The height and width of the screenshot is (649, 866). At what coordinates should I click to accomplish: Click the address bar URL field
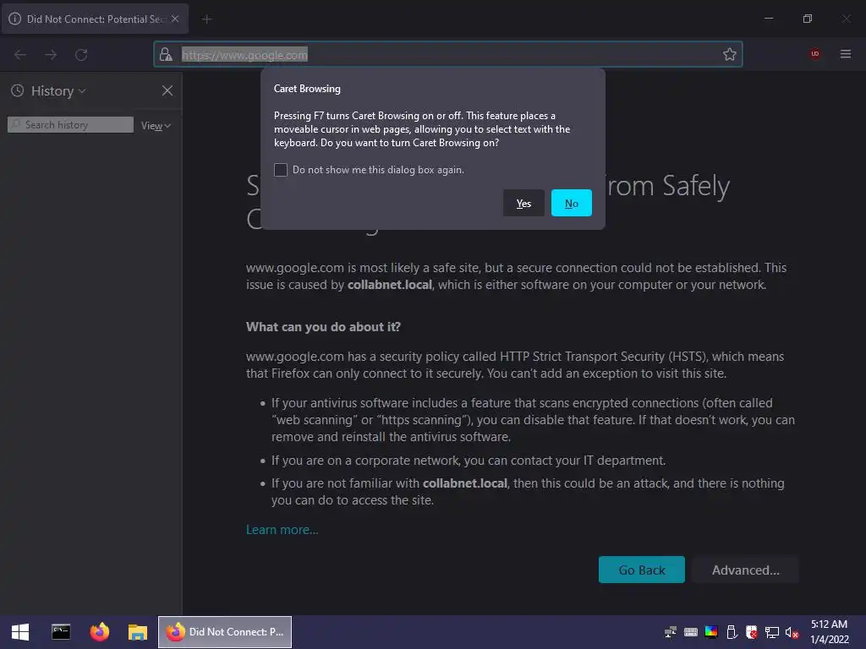point(447,55)
